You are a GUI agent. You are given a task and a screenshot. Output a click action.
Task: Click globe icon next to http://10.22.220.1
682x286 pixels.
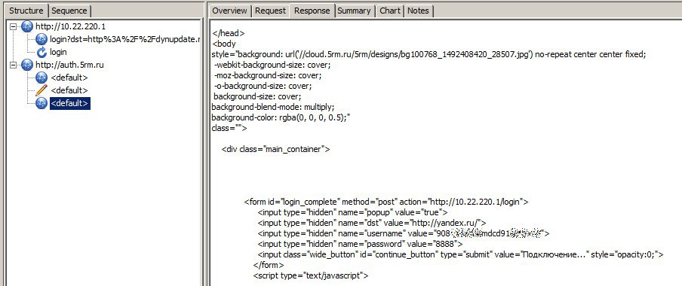coord(27,26)
